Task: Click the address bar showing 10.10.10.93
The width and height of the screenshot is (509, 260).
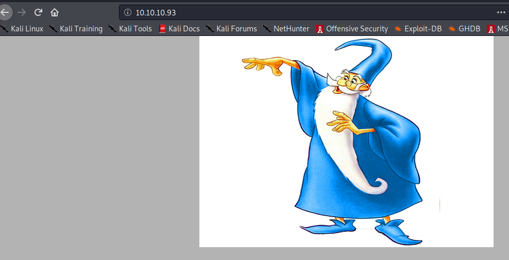Action: pyautogui.click(x=314, y=13)
